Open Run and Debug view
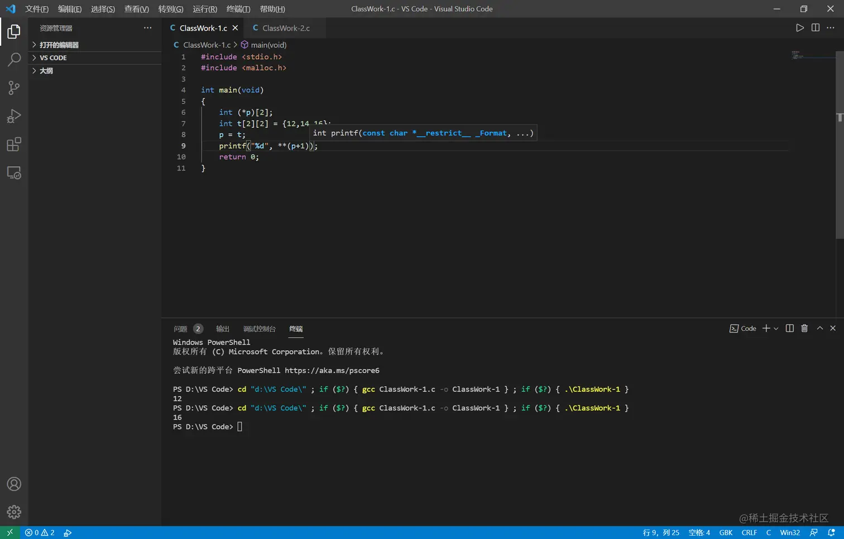Screen dimensions: 844x539 (14, 116)
